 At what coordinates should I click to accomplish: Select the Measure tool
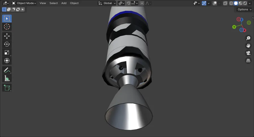pyautogui.click(x=7, y=78)
